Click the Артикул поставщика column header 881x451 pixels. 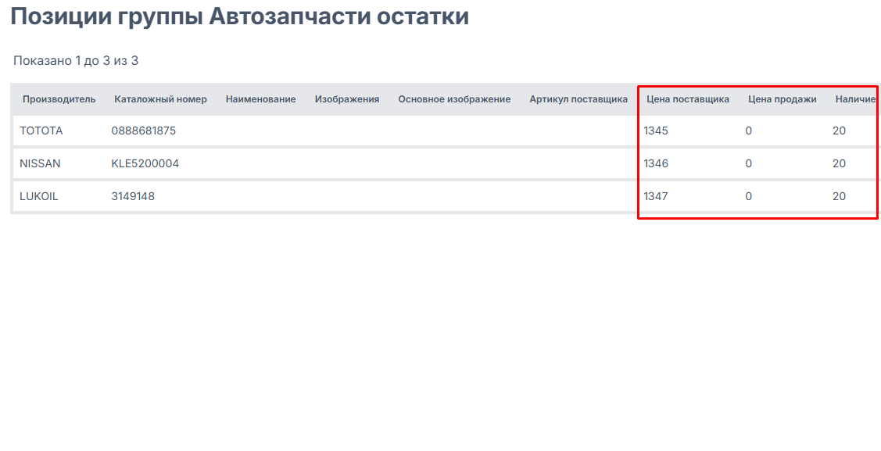[578, 99]
